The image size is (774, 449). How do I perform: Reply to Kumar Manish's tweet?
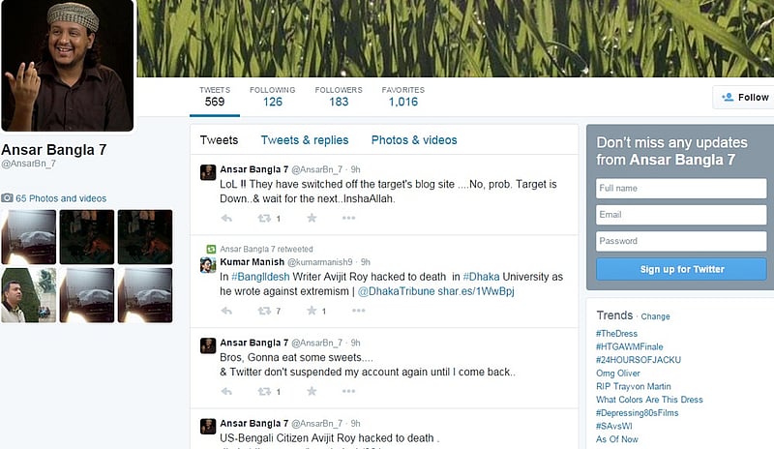pos(226,311)
